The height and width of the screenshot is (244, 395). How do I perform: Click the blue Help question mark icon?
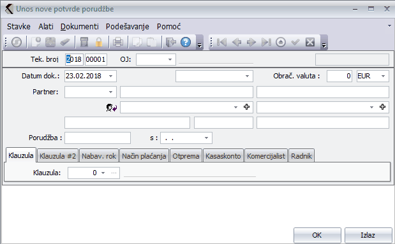(x=186, y=42)
